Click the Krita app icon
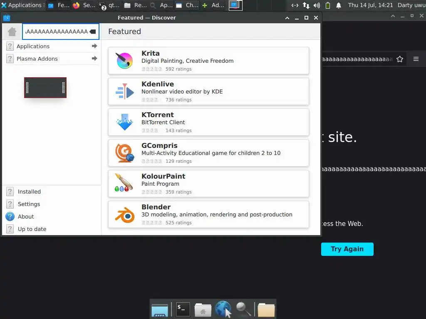The height and width of the screenshot is (319, 426). pos(124,61)
